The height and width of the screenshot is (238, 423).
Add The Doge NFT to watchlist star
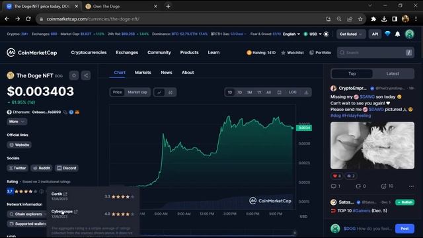point(74,75)
